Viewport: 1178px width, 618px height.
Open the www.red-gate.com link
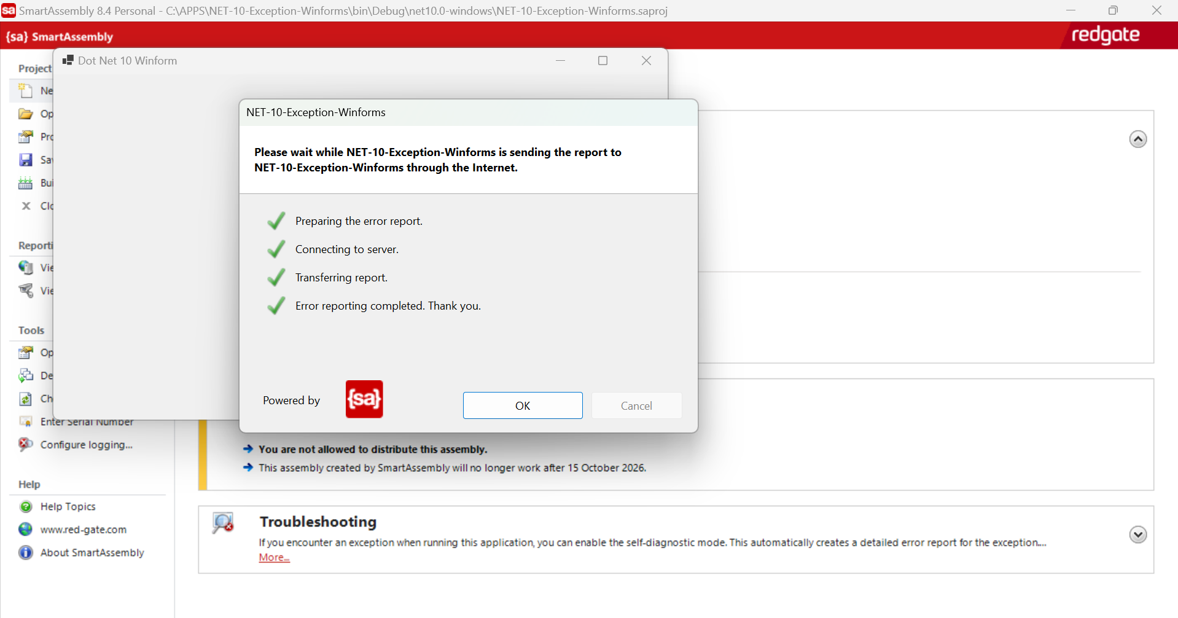coord(84,530)
